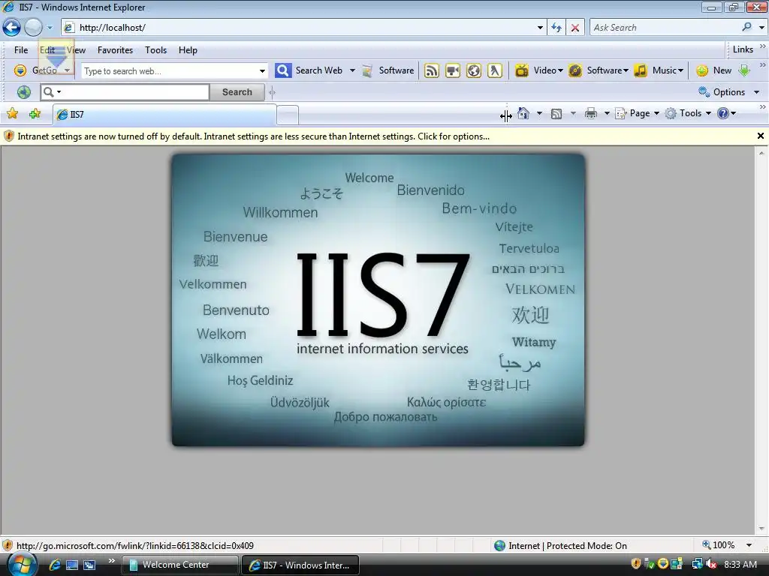769x576 pixels.
Task: Click the RSS feed icon in GetGo toolbar
Action: 432,71
